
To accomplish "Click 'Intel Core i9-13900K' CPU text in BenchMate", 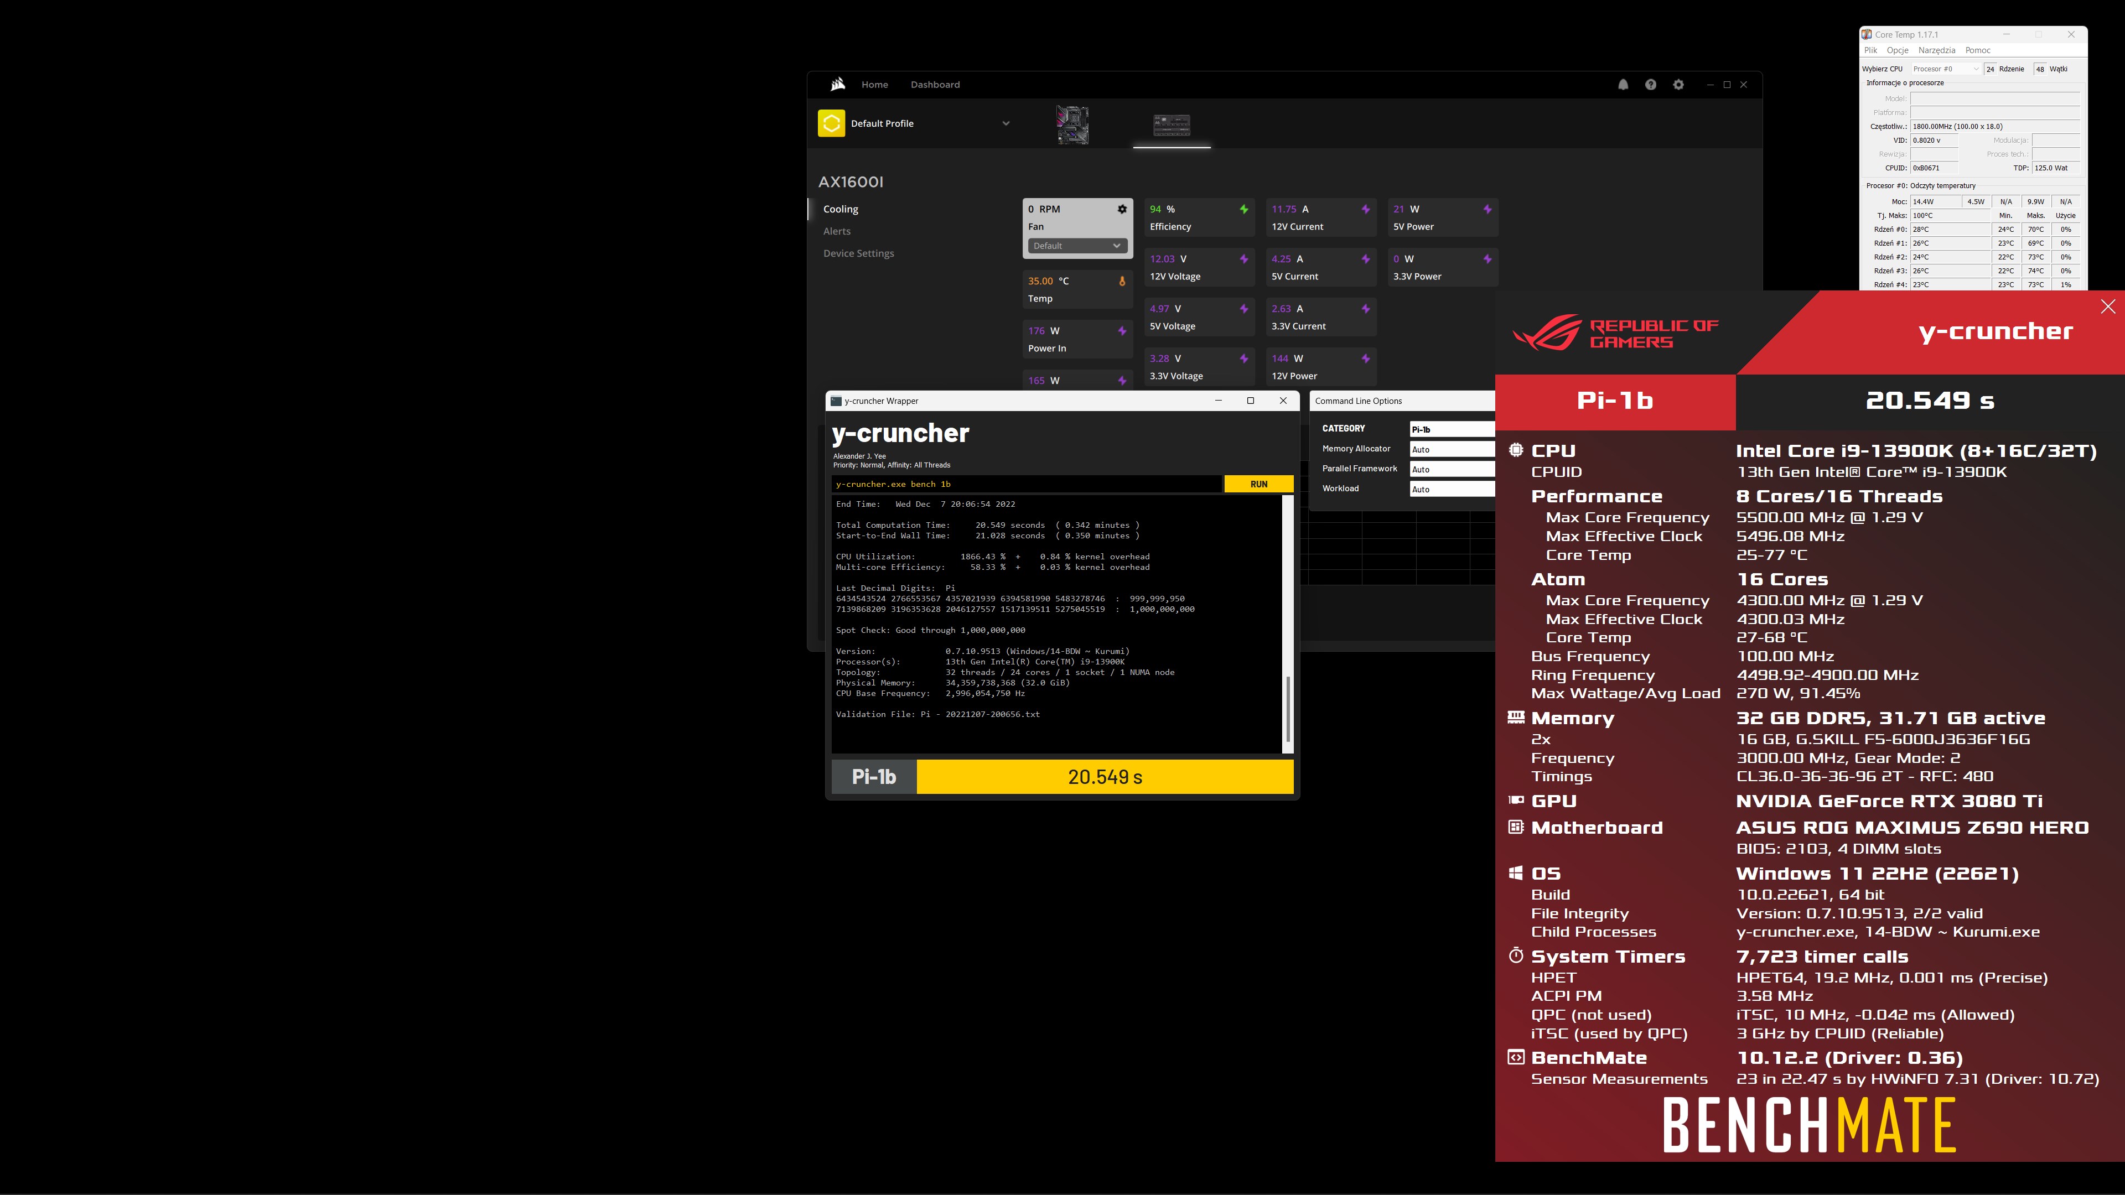I will coord(1916,451).
